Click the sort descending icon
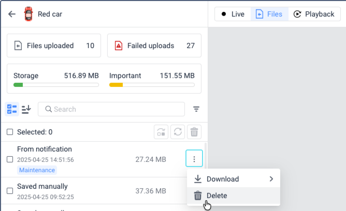 [x=26, y=109]
